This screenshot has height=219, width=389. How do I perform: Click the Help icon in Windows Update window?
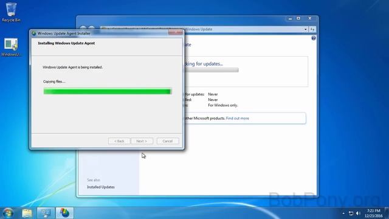click(314, 38)
